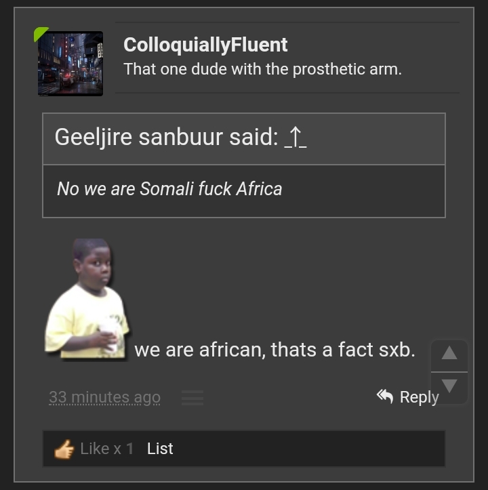The width and height of the screenshot is (488, 490).
Task: Open the "33 minutes ago" timestamp permalink
Action: click(x=104, y=397)
